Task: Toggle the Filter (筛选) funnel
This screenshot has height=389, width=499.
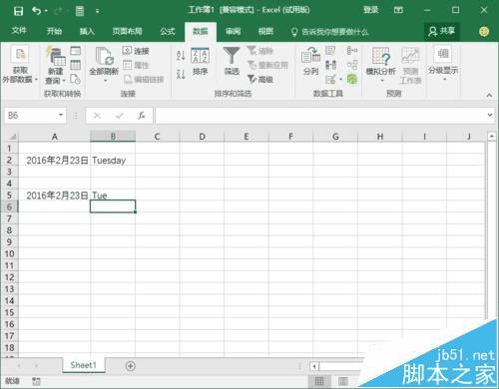Action: click(x=232, y=61)
